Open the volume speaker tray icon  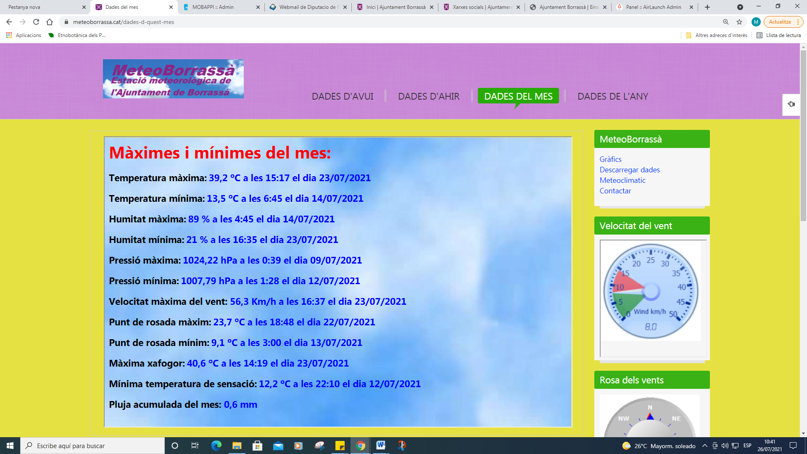pos(725,446)
